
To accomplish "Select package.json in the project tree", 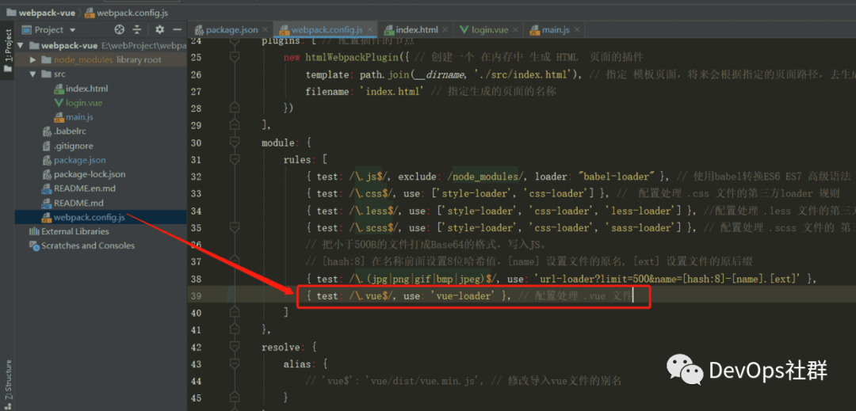I will 80,160.
